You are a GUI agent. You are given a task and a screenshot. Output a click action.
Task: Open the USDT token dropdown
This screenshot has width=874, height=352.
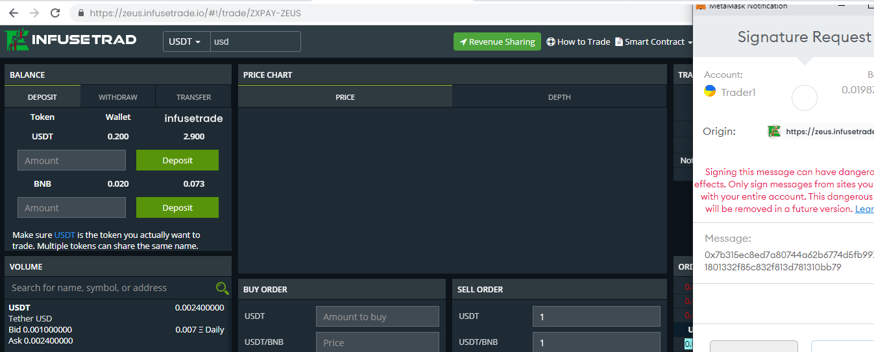(x=186, y=41)
